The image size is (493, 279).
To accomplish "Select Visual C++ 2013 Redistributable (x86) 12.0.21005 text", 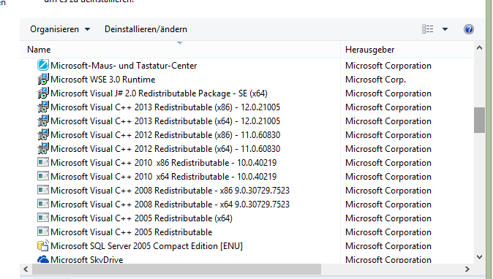I will click(165, 107).
